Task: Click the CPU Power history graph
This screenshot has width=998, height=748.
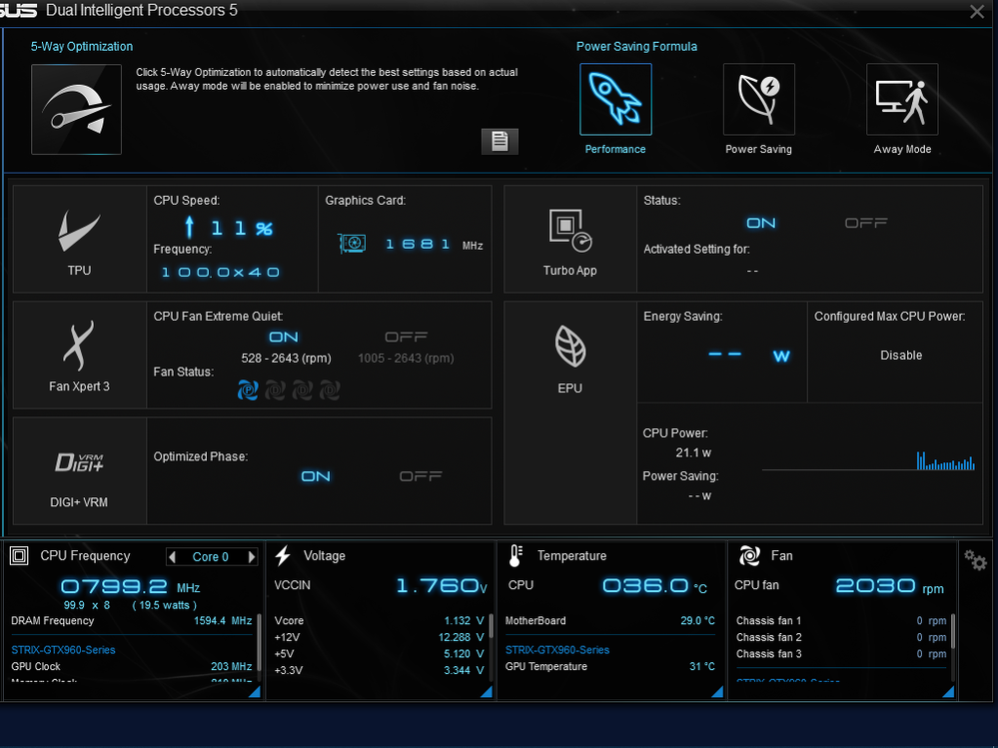Action: [x=868, y=460]
